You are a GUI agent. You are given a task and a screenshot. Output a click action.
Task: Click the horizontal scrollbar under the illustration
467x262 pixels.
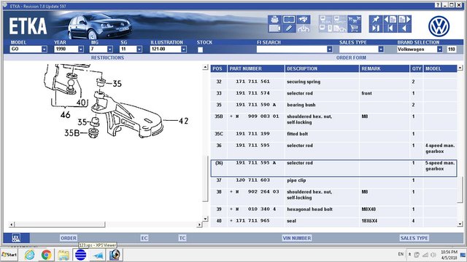pos(60,224)
